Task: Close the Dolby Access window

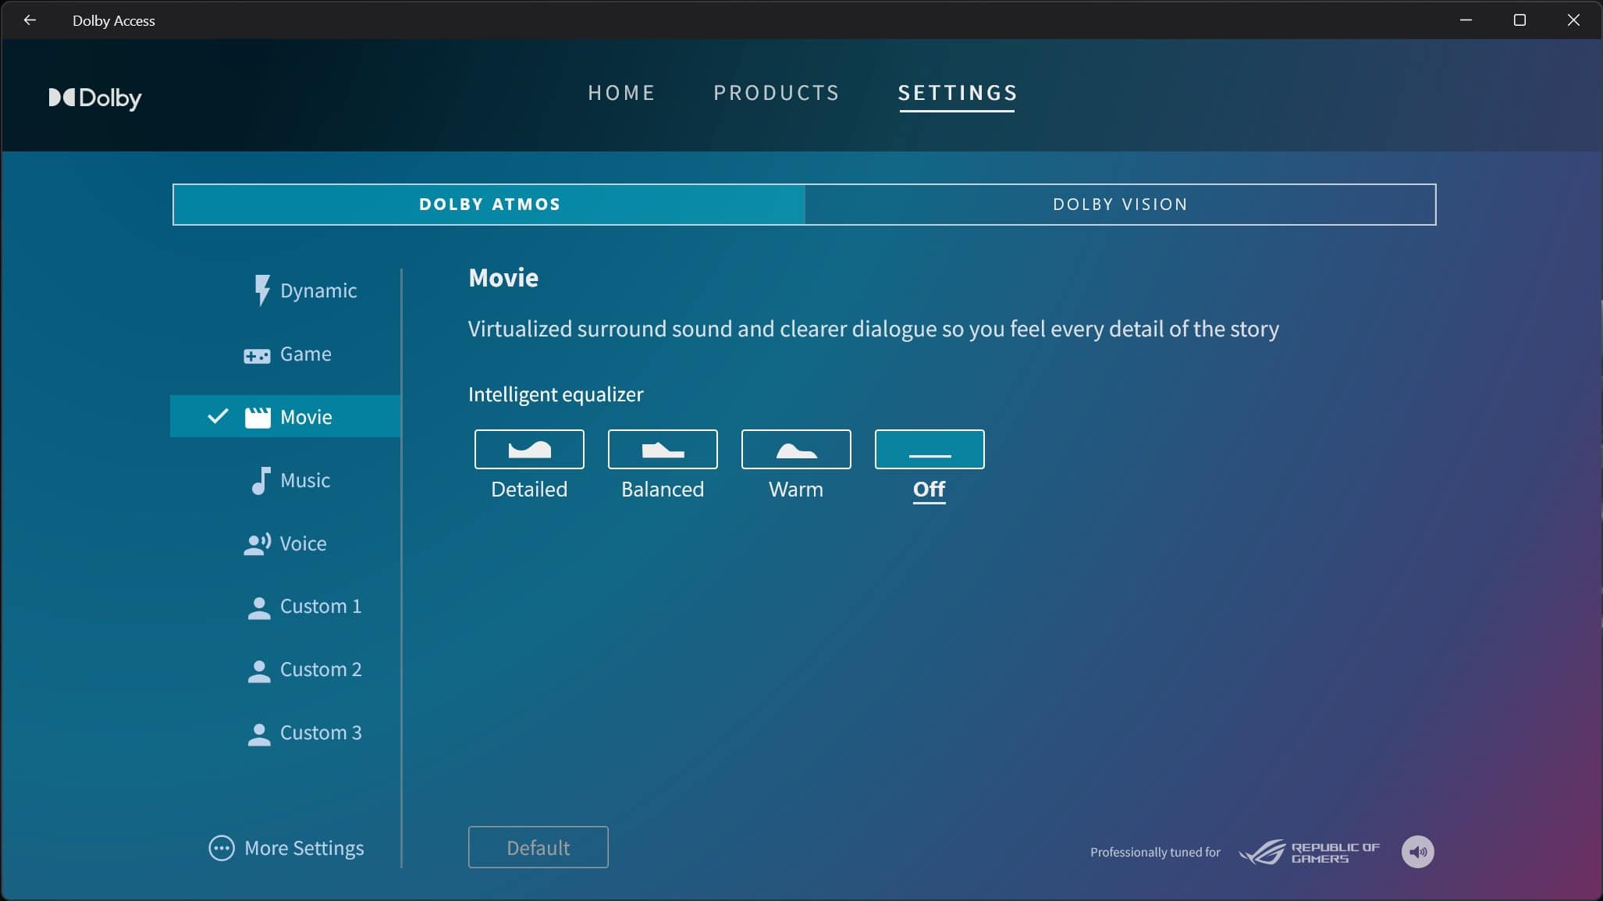Action: click(x=1573, y=20)
